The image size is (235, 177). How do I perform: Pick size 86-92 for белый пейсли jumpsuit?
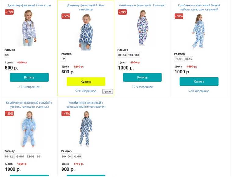188,59
